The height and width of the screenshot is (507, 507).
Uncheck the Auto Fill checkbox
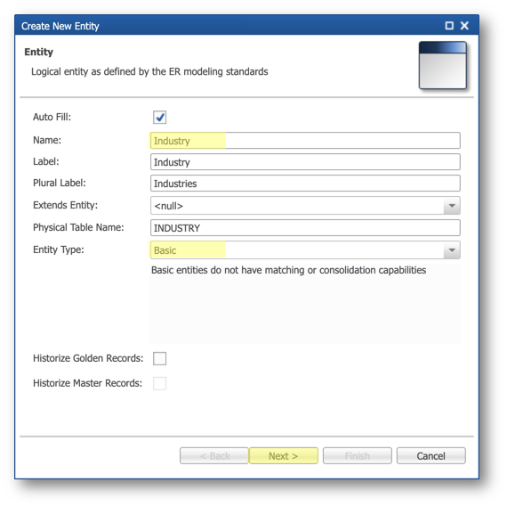pyautogui.click(x=160, y=118)
